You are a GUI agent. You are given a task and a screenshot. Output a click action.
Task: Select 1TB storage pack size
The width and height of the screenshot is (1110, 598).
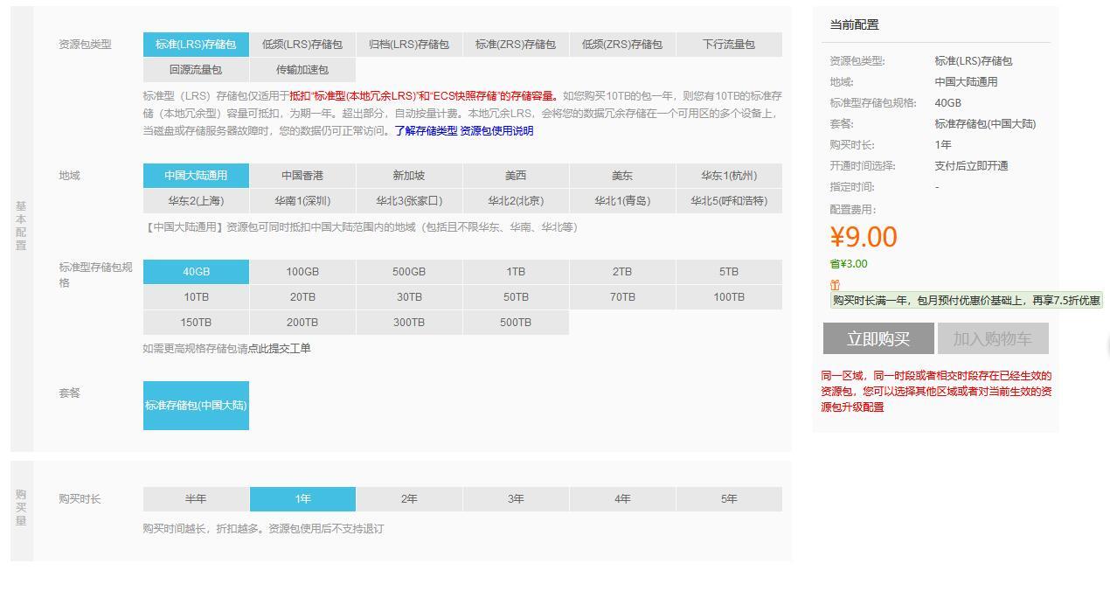click(x=515, y=271)
